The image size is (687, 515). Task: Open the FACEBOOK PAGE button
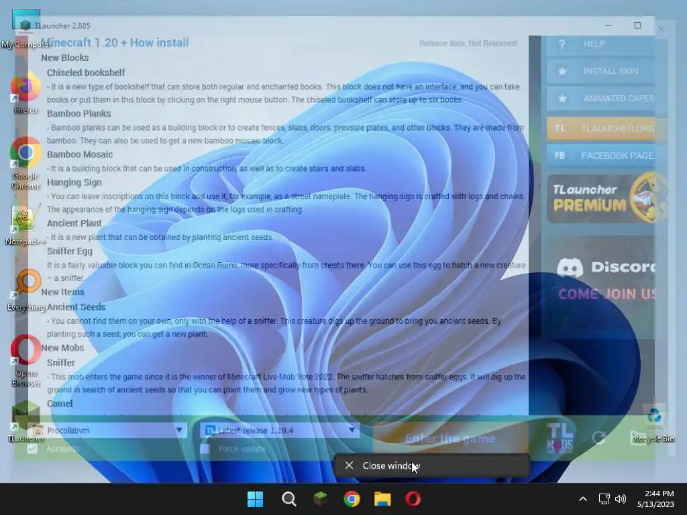coord(600,156)
